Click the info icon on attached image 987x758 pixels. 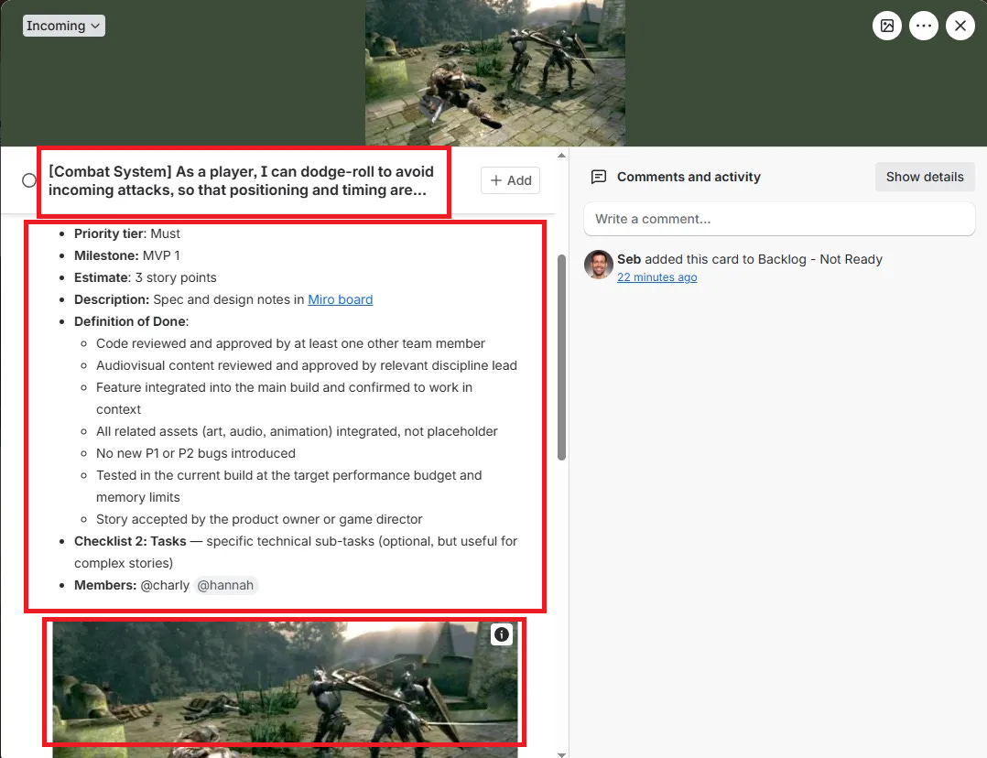(501, 634)
